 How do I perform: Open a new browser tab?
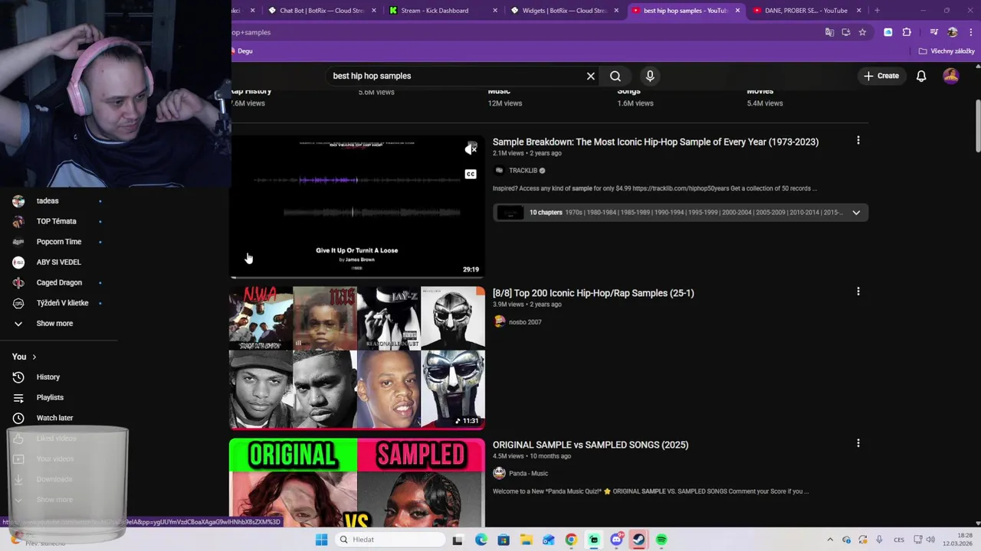877,11
